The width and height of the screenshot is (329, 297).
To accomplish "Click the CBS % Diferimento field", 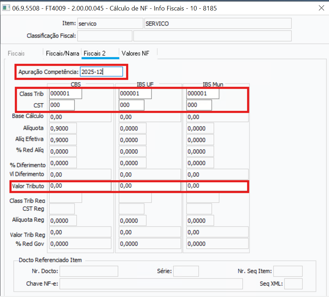I will pos(63,163).
